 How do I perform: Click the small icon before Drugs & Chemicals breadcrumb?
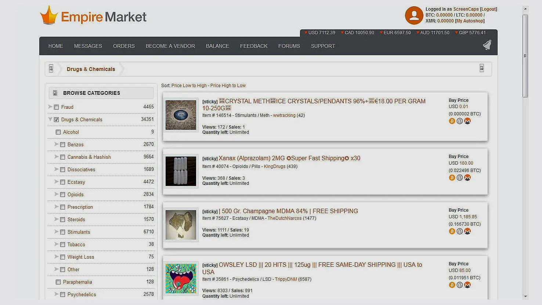pos(51,68)
